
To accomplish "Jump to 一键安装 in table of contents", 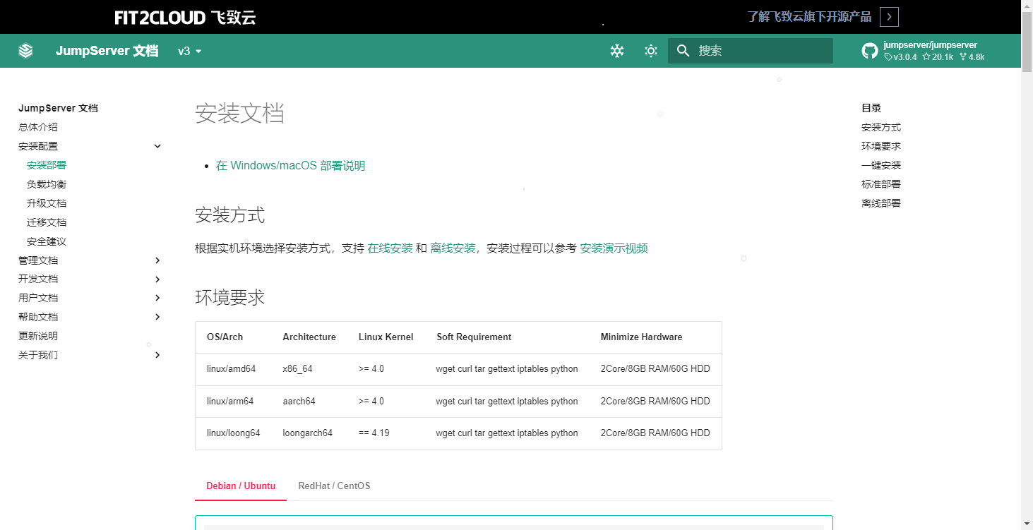I will point(881,165).
